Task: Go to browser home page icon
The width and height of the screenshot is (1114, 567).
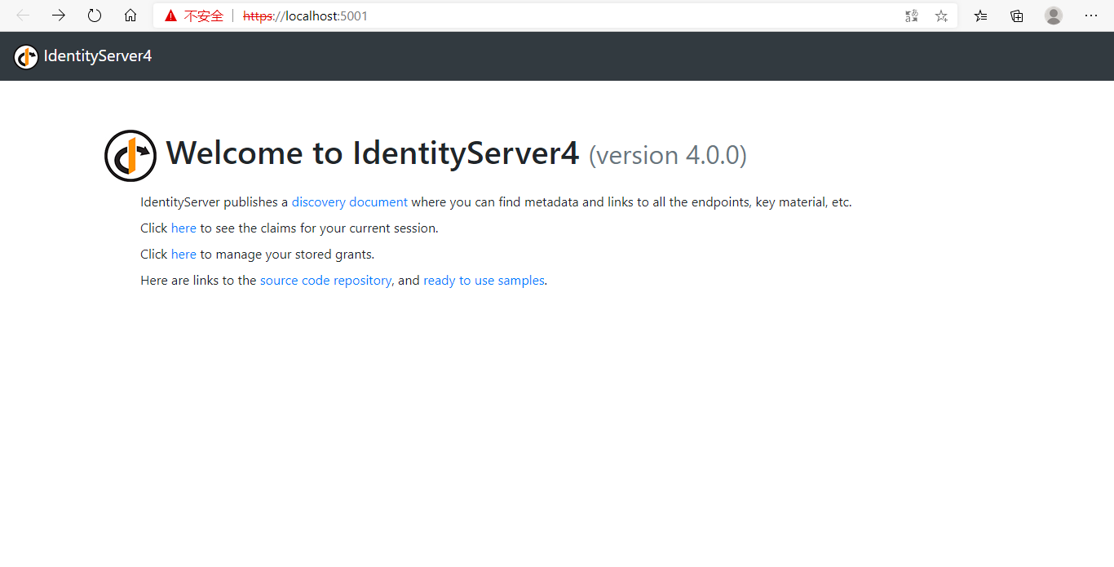Action: pyautogui.click(x=130, y=16)
